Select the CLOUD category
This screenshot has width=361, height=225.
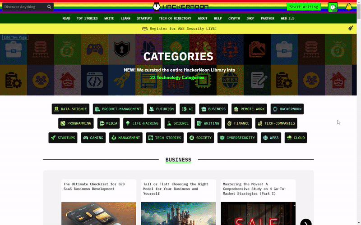[296, 138]
